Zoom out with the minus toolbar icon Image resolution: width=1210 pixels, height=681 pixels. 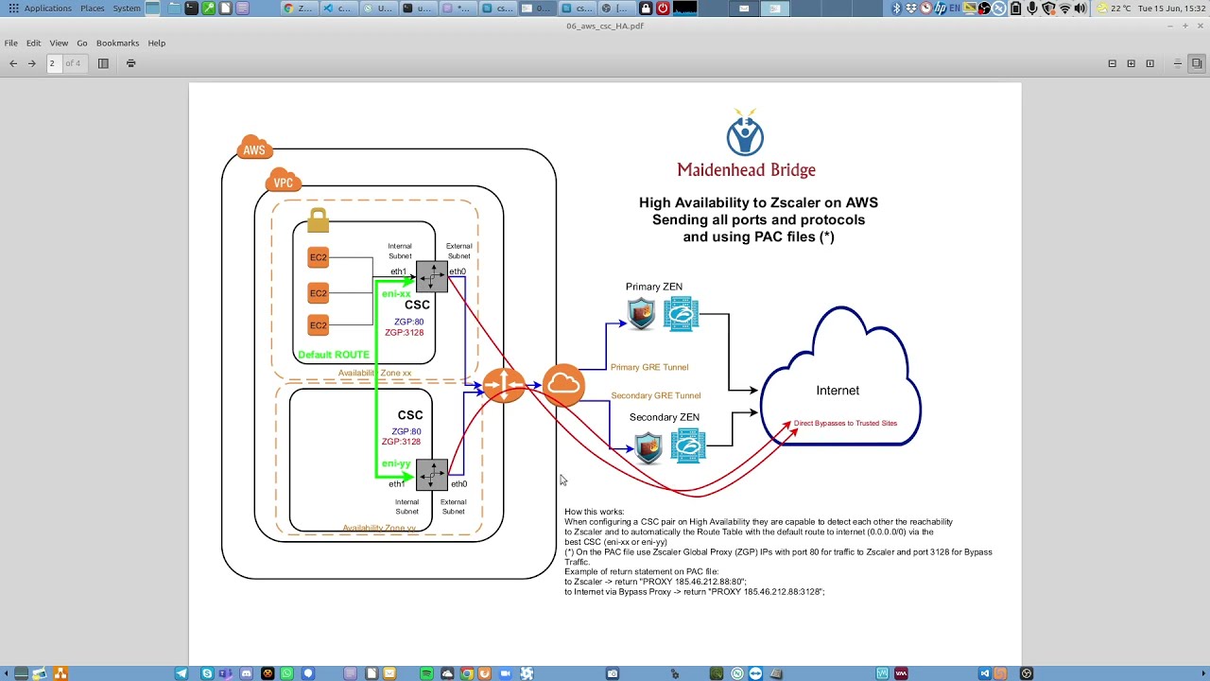[x=1112, y=63]
